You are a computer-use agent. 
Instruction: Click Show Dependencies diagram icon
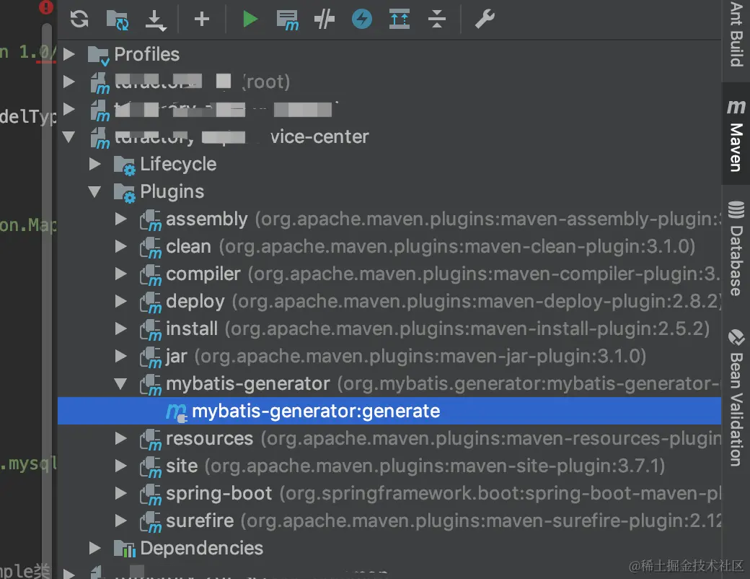click(400, 19)
